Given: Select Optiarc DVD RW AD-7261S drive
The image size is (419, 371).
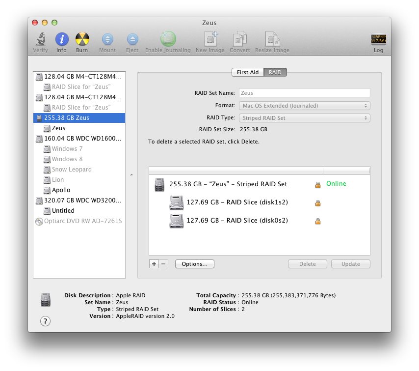Looking at the screenshot, I should click(79, 221).
